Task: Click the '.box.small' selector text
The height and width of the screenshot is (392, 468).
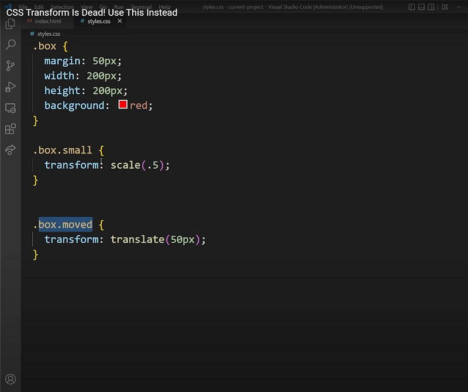Action: 63,150
